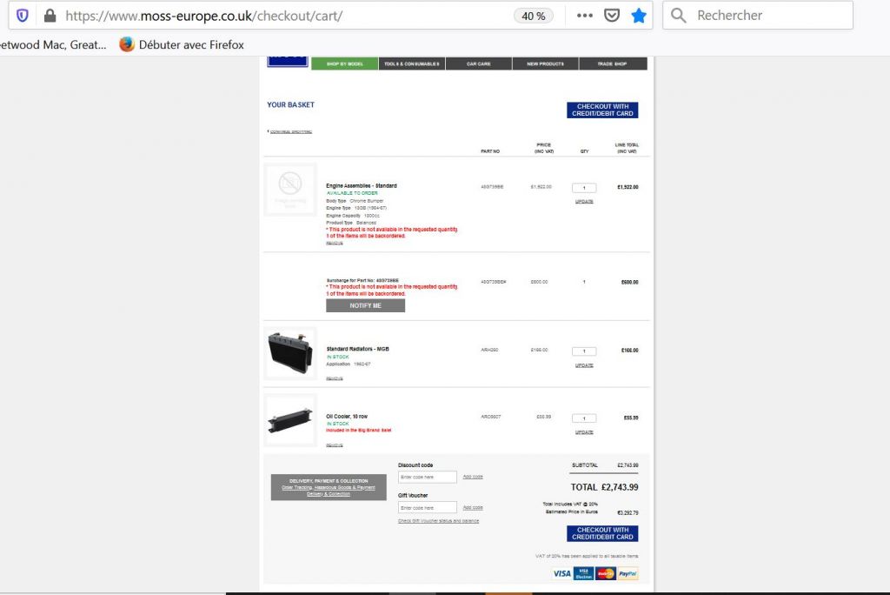The image size is (890, 595).
Task: Click Update under Oil Cooler quantity
Action: [584, 432]
